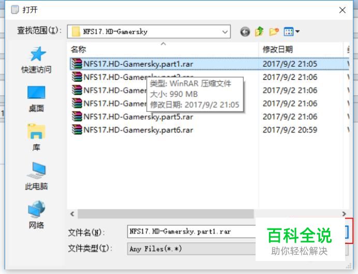The height and width of the screenshot is (274, 358).
Task: Open Quick Access (快速访问) in sidebar
Action: pyautogui.click(x=36, y=60)
